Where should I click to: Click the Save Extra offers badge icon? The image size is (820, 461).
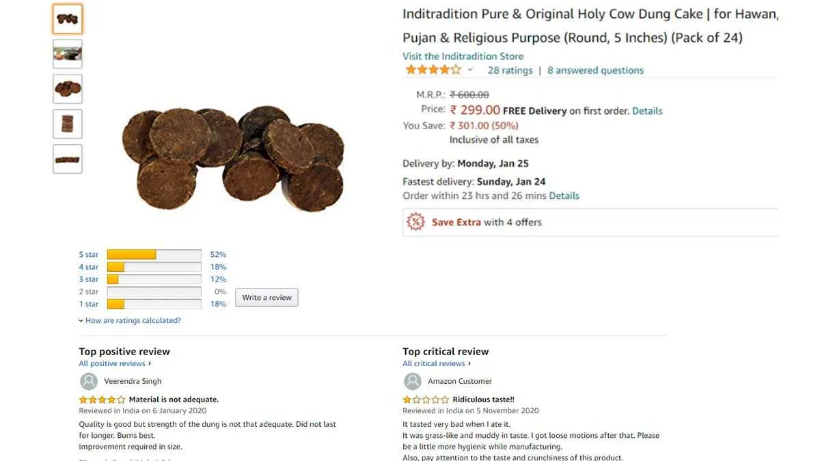[x=415, y=222]
